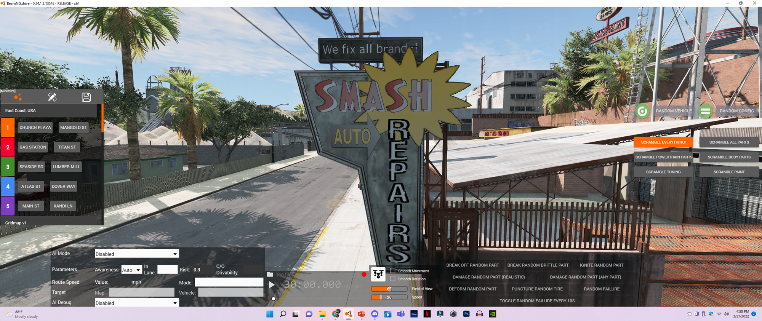The height and width of the screenshot is (321, 762).
Task: Expand the AI Debug dropdown
Action: [137, 303]
